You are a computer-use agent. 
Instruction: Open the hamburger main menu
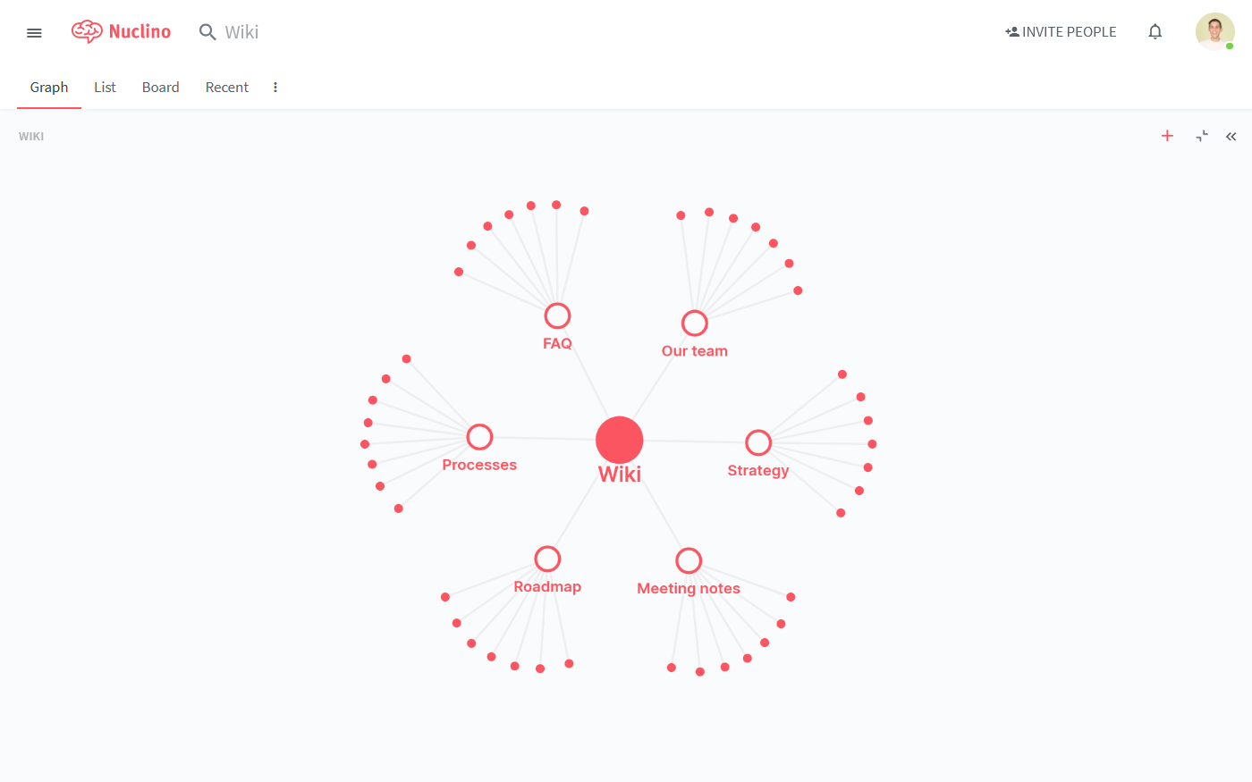[x=34, y=33]
